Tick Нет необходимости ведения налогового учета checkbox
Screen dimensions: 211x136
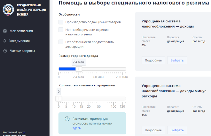(61, 30)
